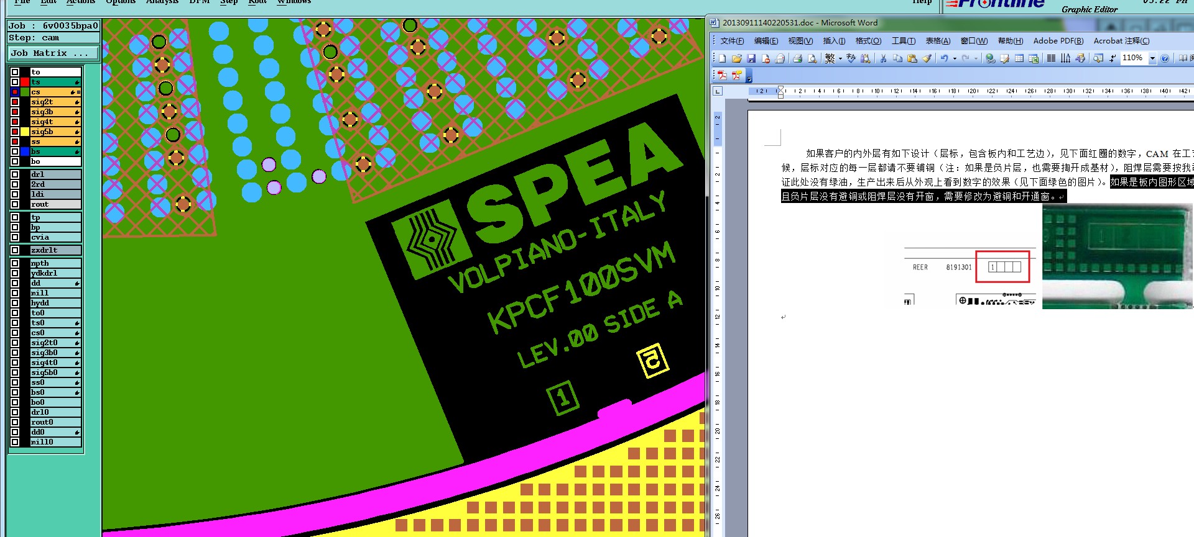Click the 繁 Chinese conversion icon
Viewport: 1194px width, 537px height.
click(x=830, y=58)
